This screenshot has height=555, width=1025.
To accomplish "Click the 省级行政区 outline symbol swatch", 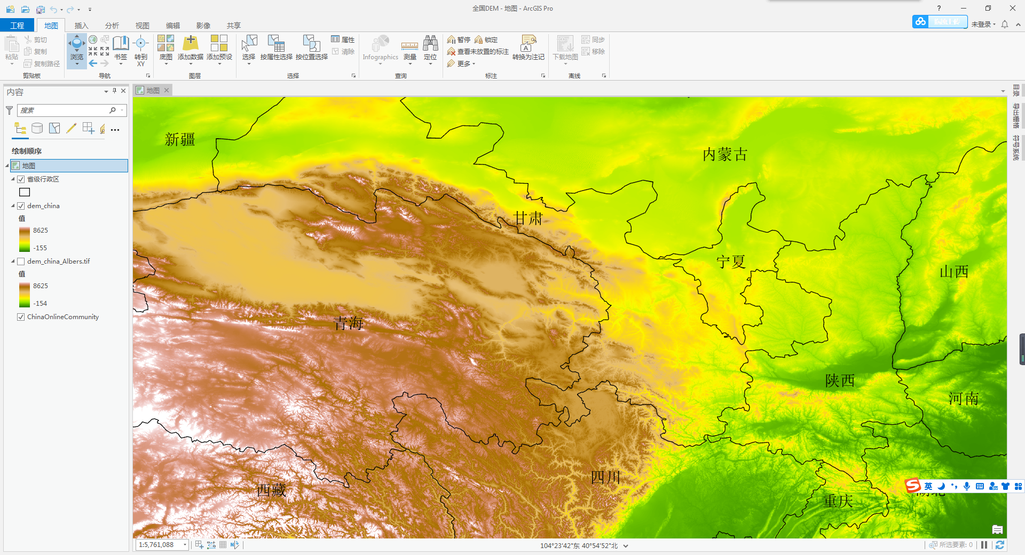I will pyautogui.click(x=25, y=192).
